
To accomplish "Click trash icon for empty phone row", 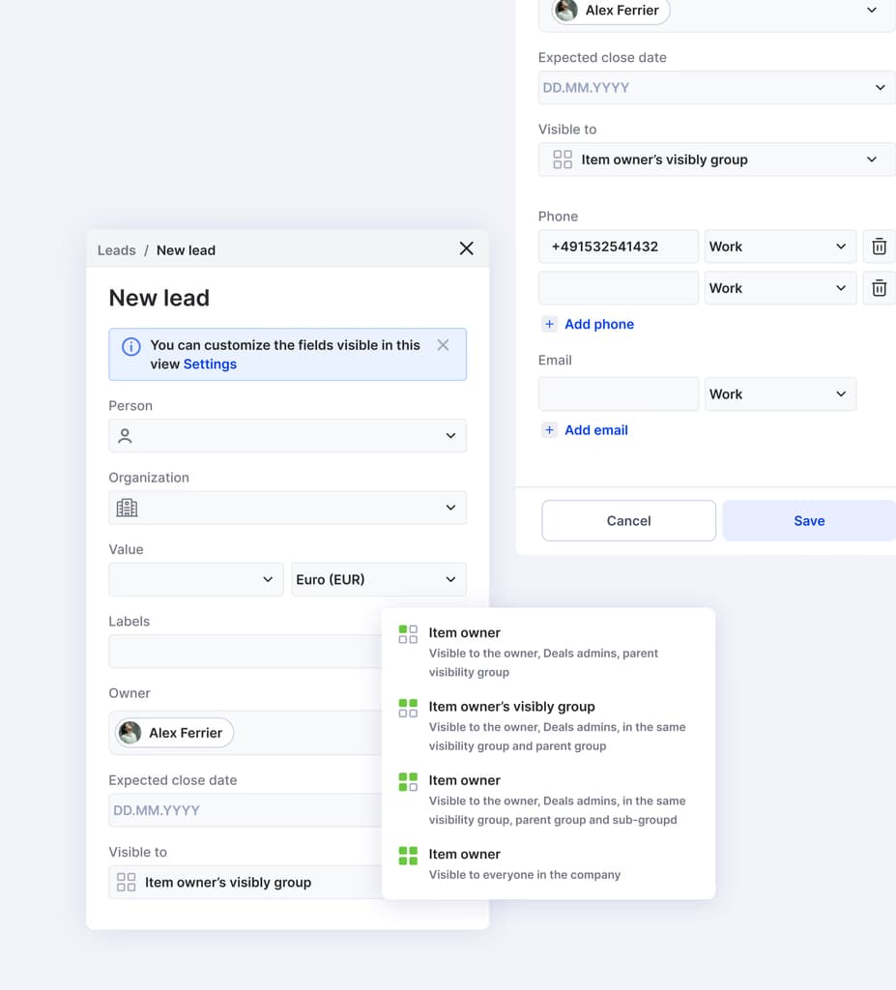I will [x=879, y=288].
